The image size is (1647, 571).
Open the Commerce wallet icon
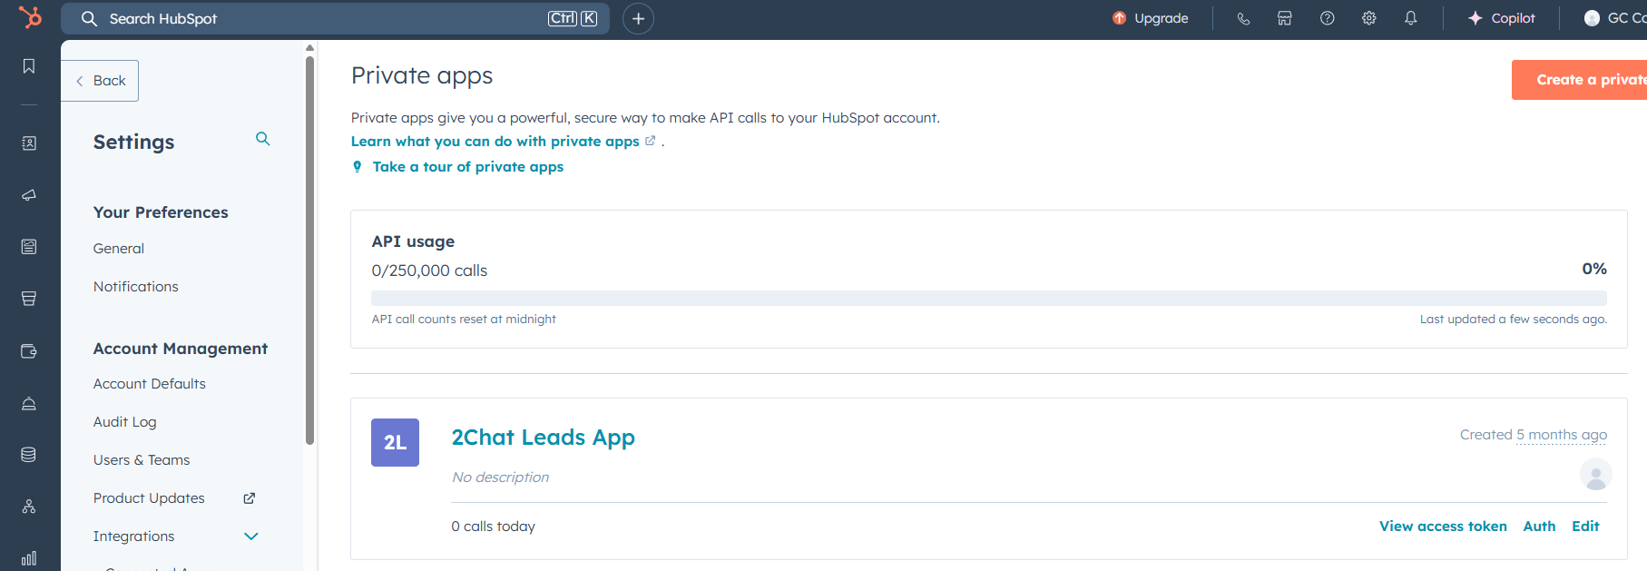pyautogui.click(x=29, y=351)
